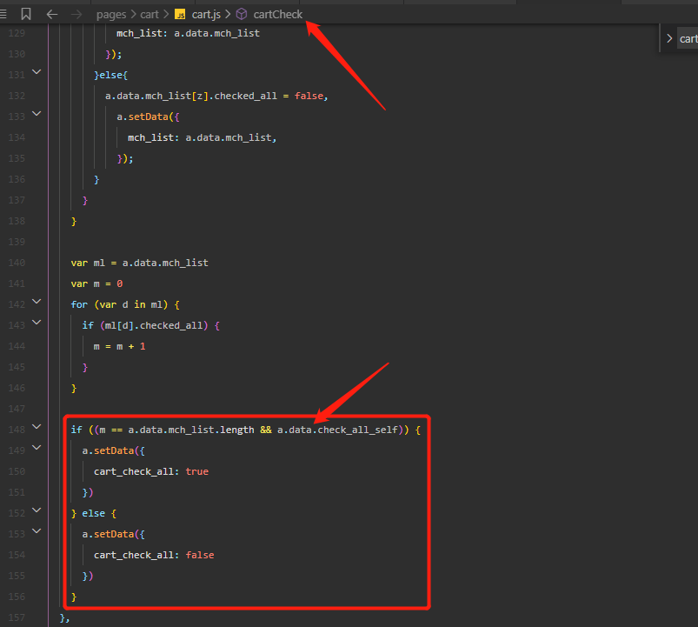Viewport: 698px width, 627px height.
Task: Place cursor on cart_check_all: true line
Action: (151, 471)
